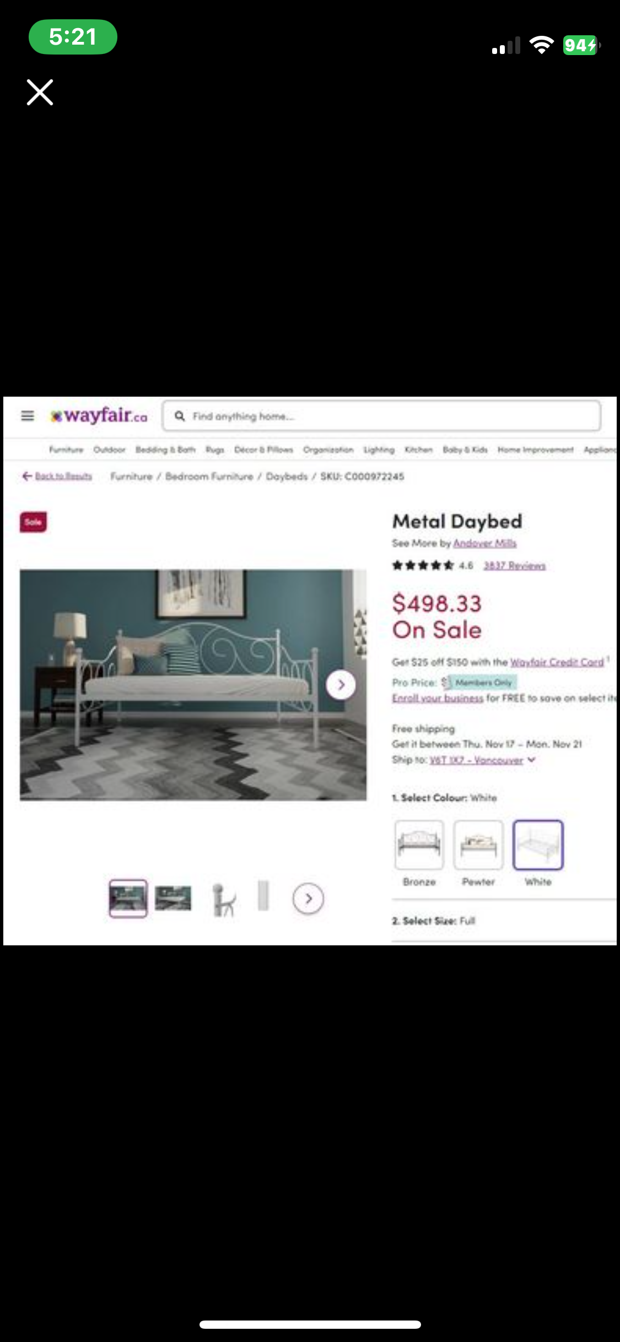Expand the Ship to Vancouver location dropdown
This screenshot has width=620, height=1342.
click(531, 760)
